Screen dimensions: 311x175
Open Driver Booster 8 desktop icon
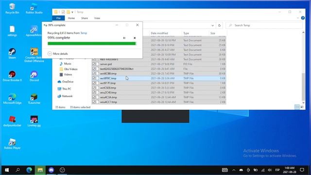(x=12, y=76)
